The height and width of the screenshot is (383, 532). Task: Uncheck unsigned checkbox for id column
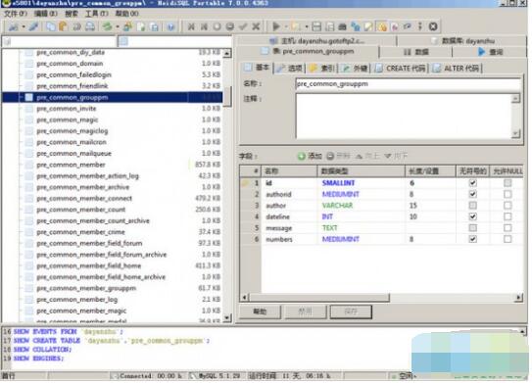click(x=472, y=183)
